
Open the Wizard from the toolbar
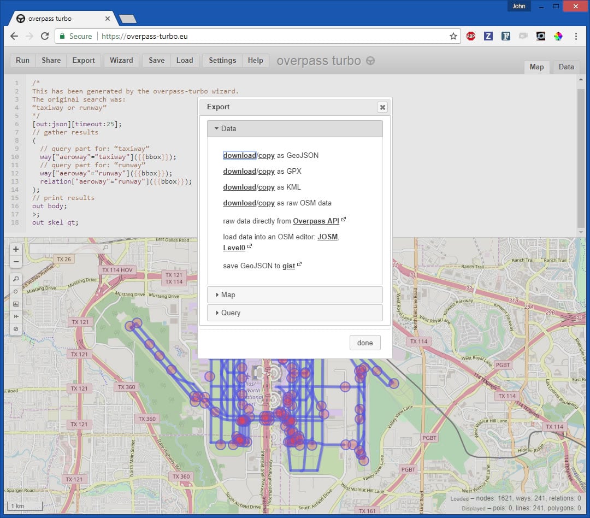pyautogui.click(x=121, y=60)
